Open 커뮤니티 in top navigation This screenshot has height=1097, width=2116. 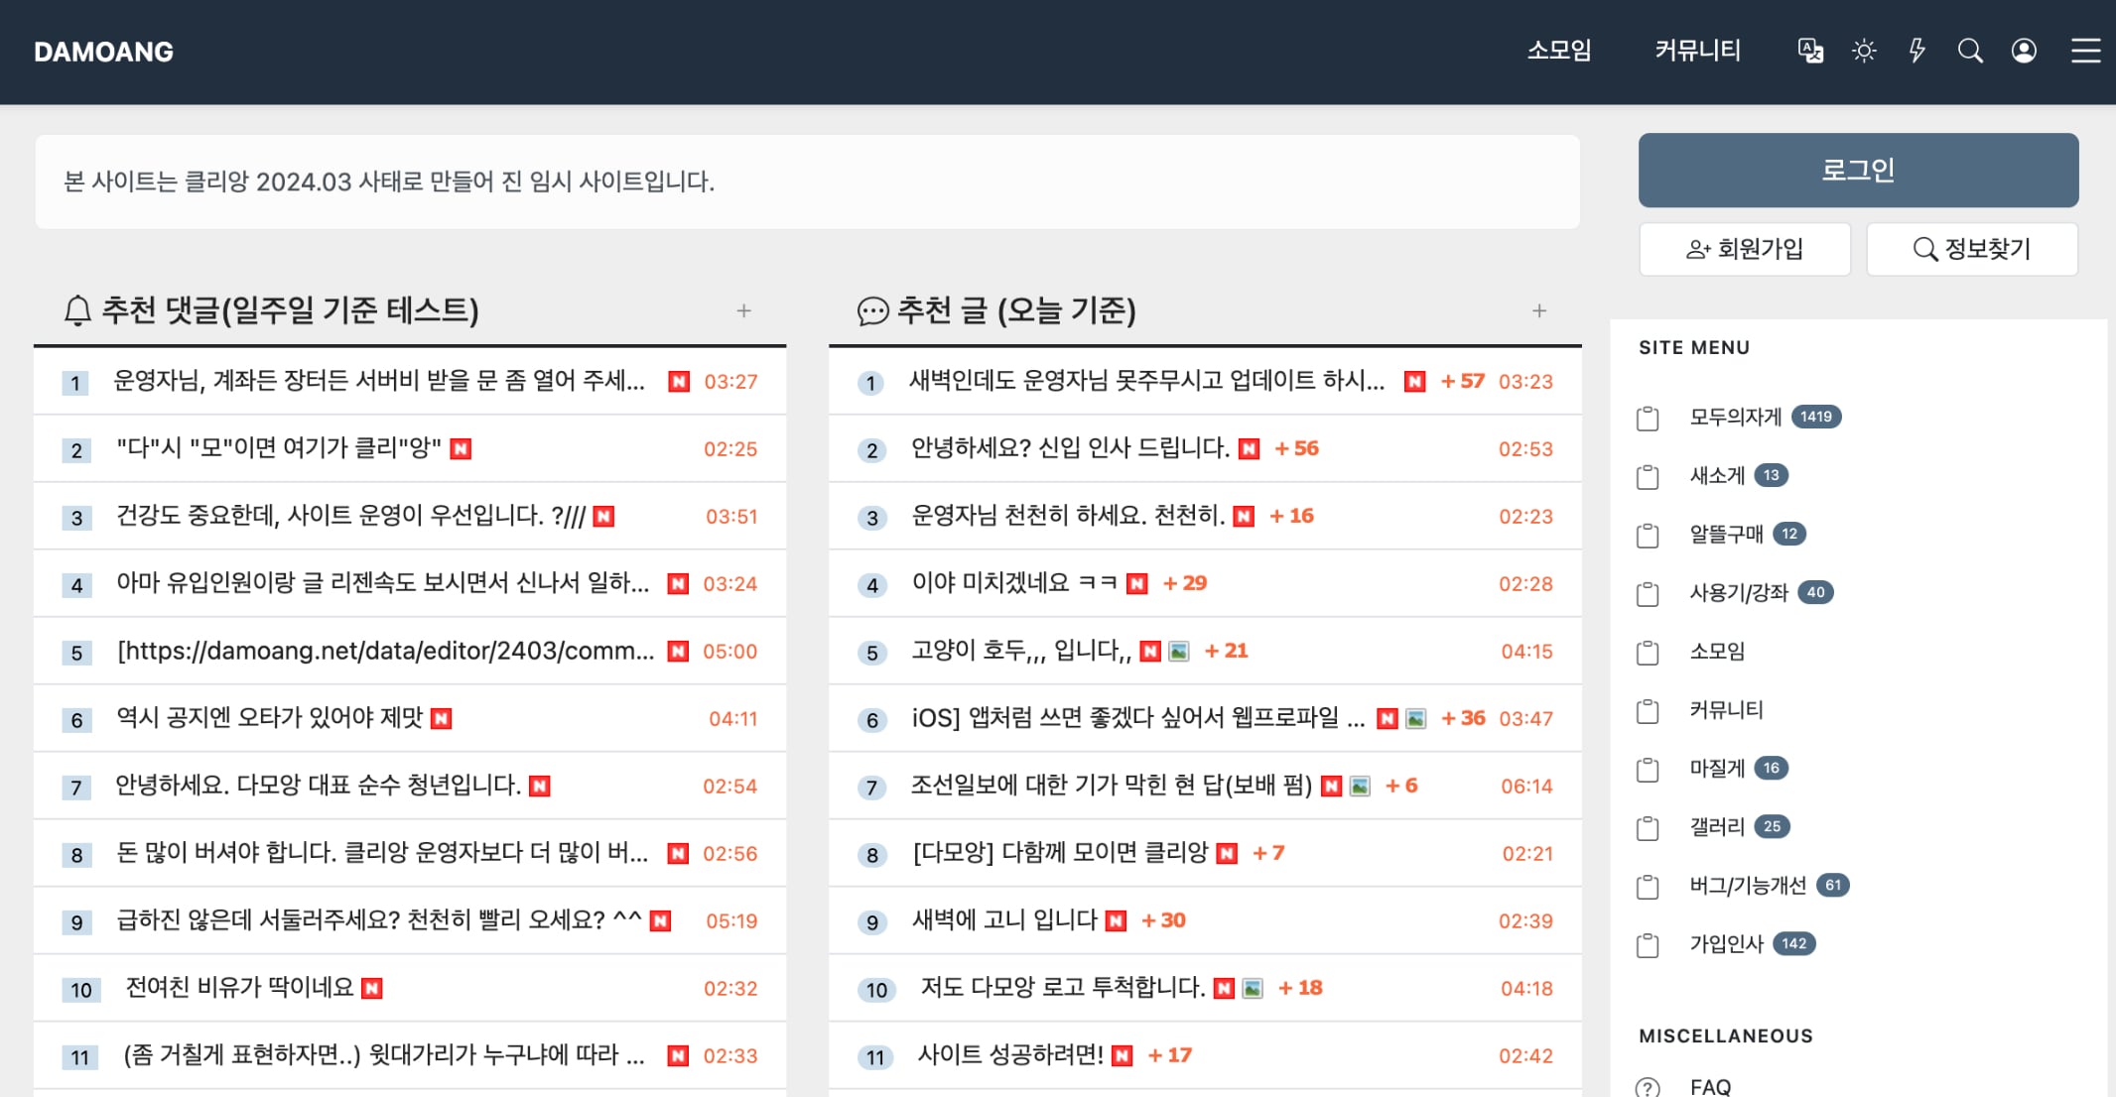1697,51
